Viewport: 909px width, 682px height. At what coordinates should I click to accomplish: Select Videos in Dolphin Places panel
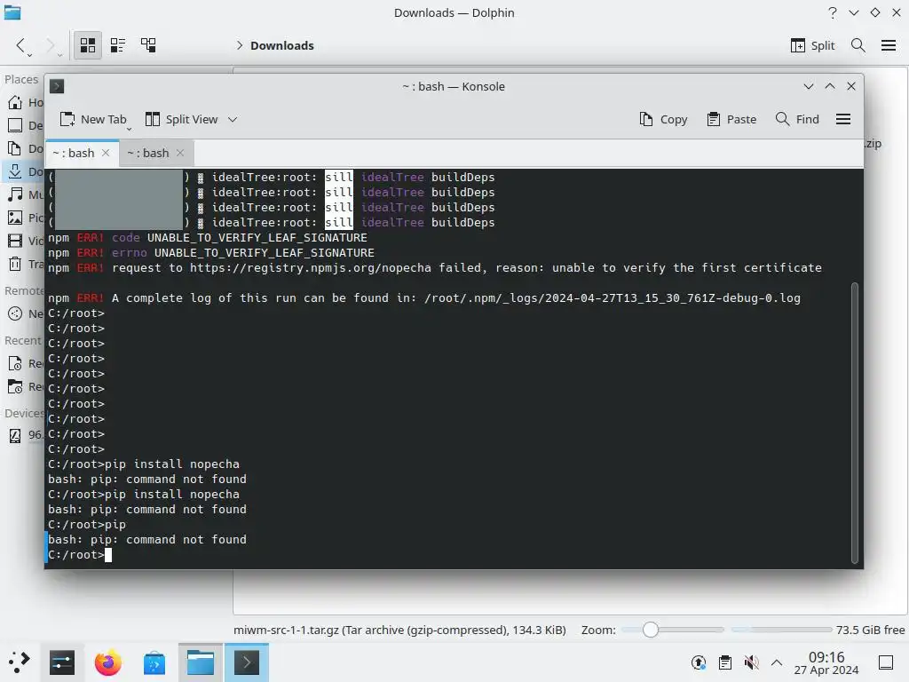26,241
